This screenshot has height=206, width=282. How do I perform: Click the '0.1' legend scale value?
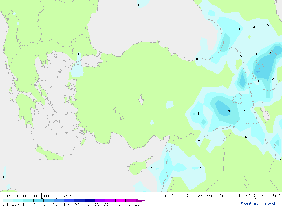(5, 204)
